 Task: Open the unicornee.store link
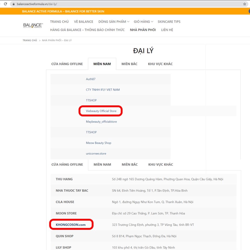pyautogui.click(x=96, y=154)
